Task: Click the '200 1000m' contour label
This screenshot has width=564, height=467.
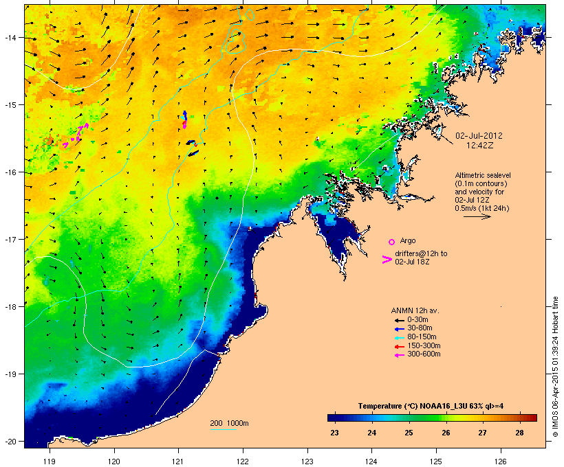Action: 229,423
